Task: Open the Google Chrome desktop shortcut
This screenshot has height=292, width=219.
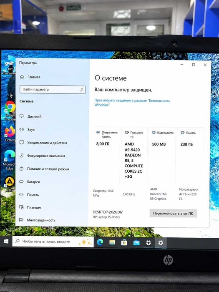Action: coord(10,111)
